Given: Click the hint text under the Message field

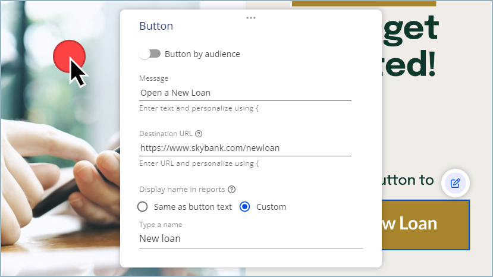Looking at the screenshot, I should tap(199, 109).
